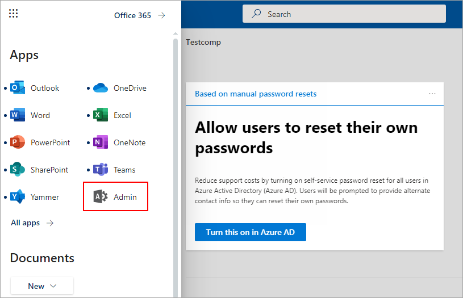Click the search magnifier icon
The image size is (463, 298).
256,14
